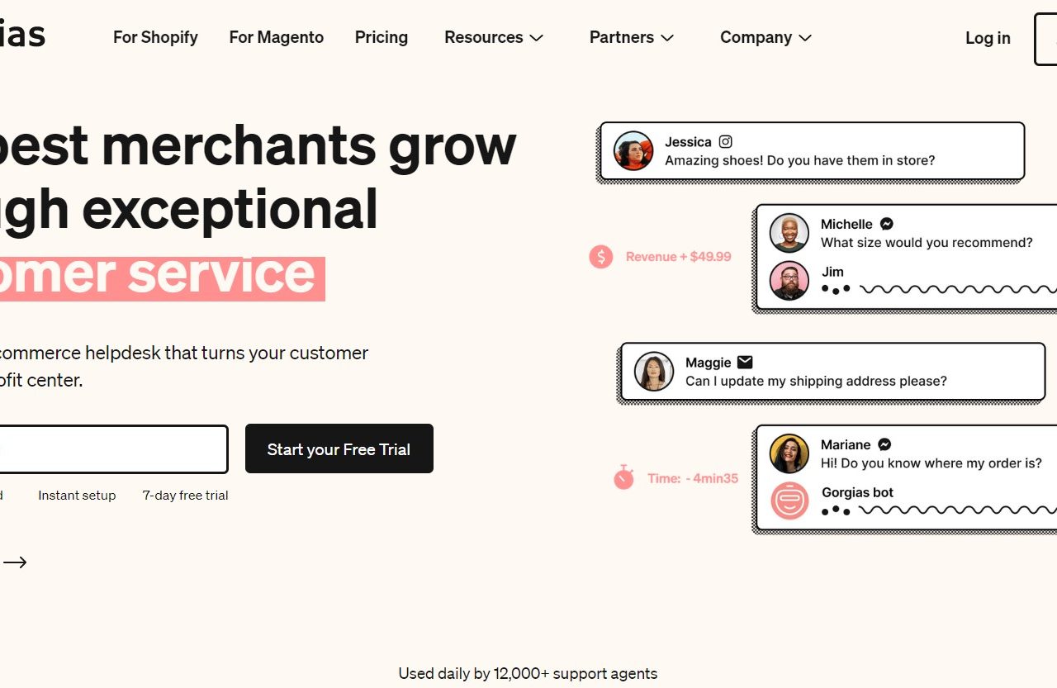Open the Pricing page
Screen dimensions: 1057x688
[381, 38]
